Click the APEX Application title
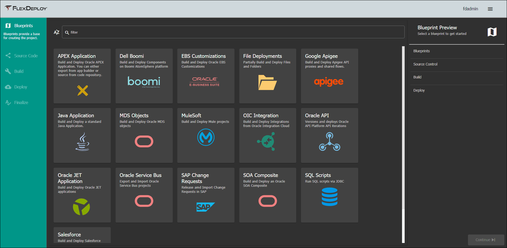507x248 pixels. point(77,56)
